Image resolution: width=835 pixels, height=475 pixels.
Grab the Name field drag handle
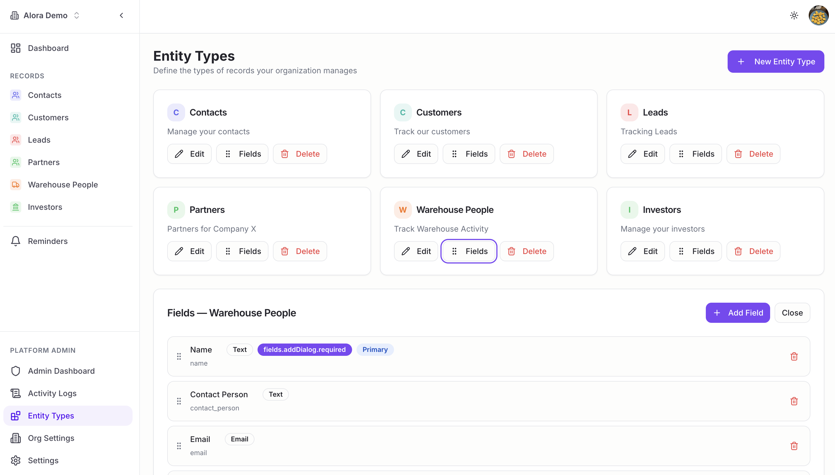(x=179, y=356)
